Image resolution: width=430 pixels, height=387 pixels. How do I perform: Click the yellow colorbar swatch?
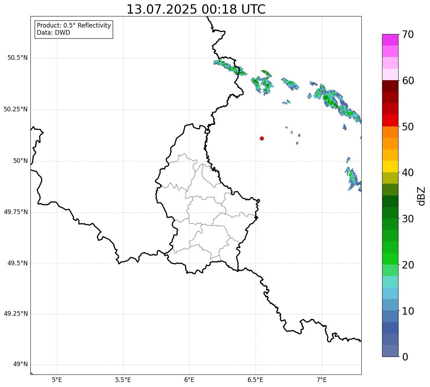[x=390, y=166]
